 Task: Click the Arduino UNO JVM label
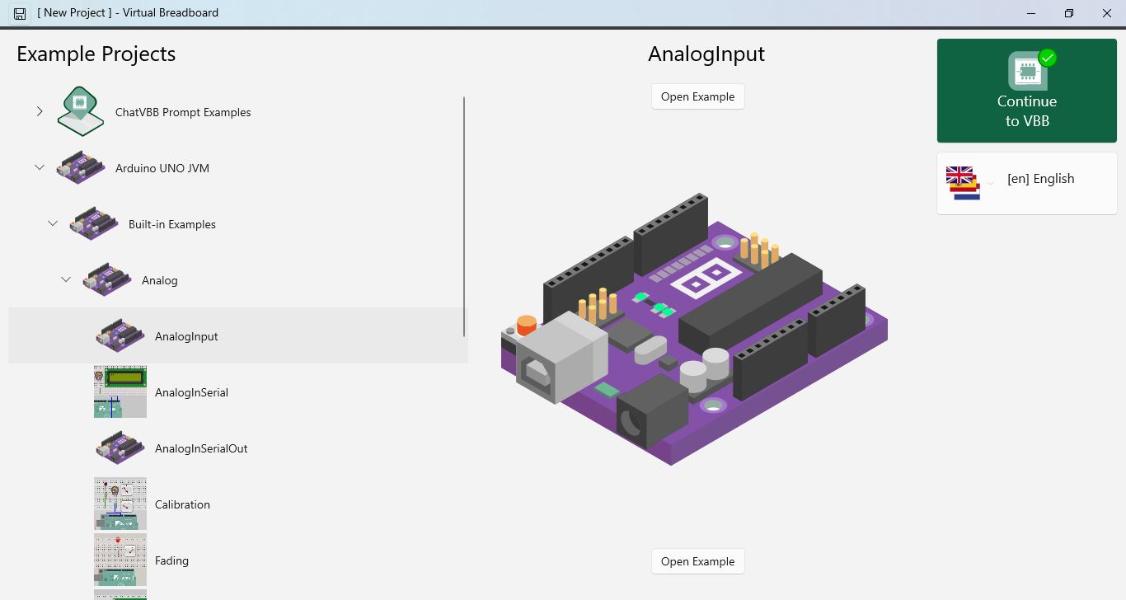162,168
